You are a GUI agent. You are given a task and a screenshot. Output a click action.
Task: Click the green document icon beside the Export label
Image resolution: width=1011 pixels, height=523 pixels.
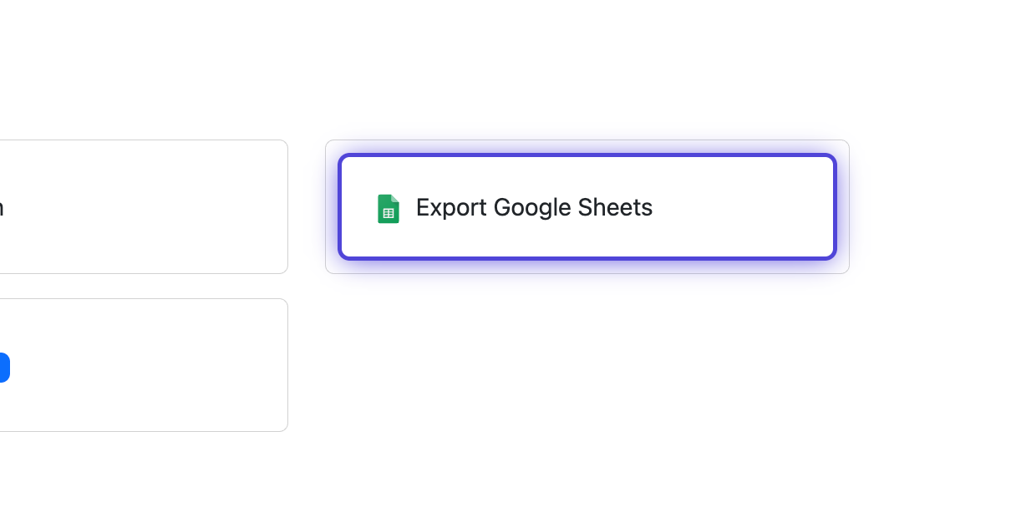point(389,208)
